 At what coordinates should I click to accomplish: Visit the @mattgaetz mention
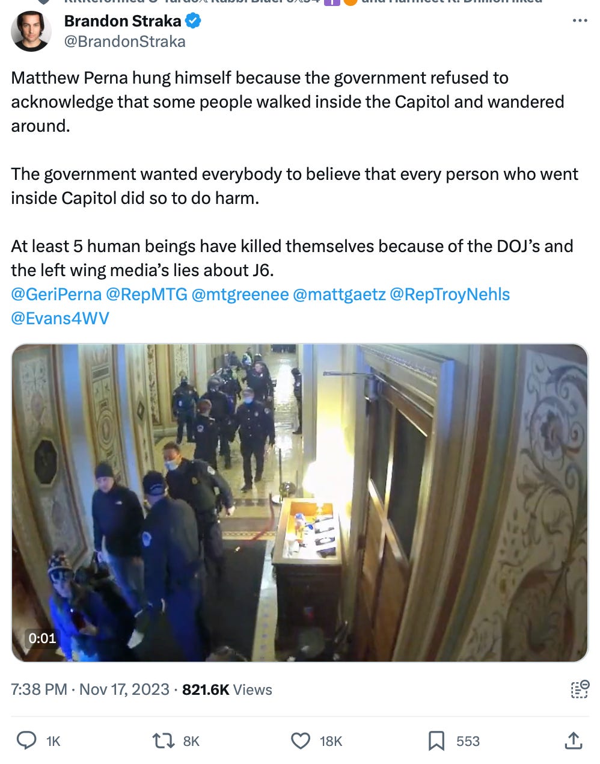click(x=339, y=294)
